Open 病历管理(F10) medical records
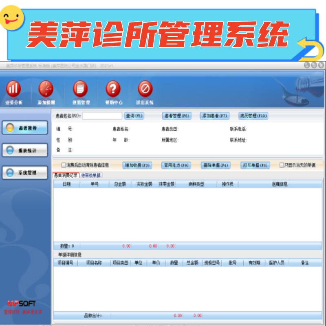The image size is (326, 326). 253,116
